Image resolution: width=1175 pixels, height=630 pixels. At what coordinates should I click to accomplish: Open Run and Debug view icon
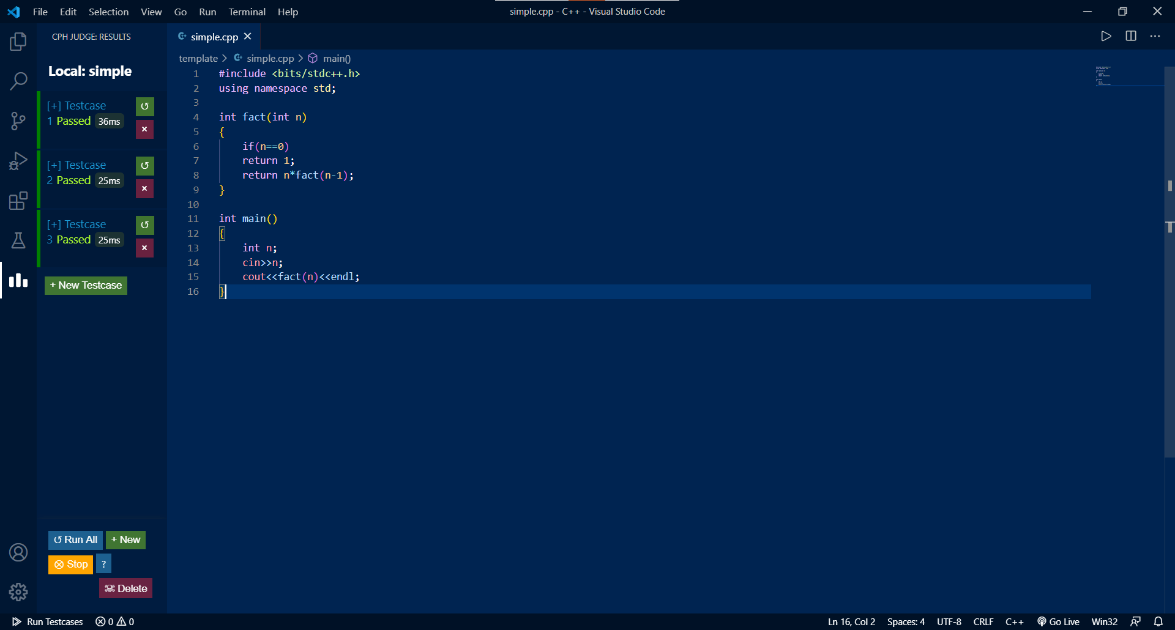(x=18, y=161)
